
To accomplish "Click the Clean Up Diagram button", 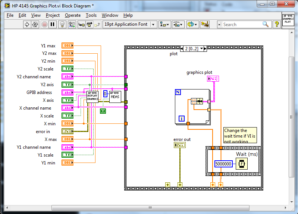I will (x=205, y=25).
